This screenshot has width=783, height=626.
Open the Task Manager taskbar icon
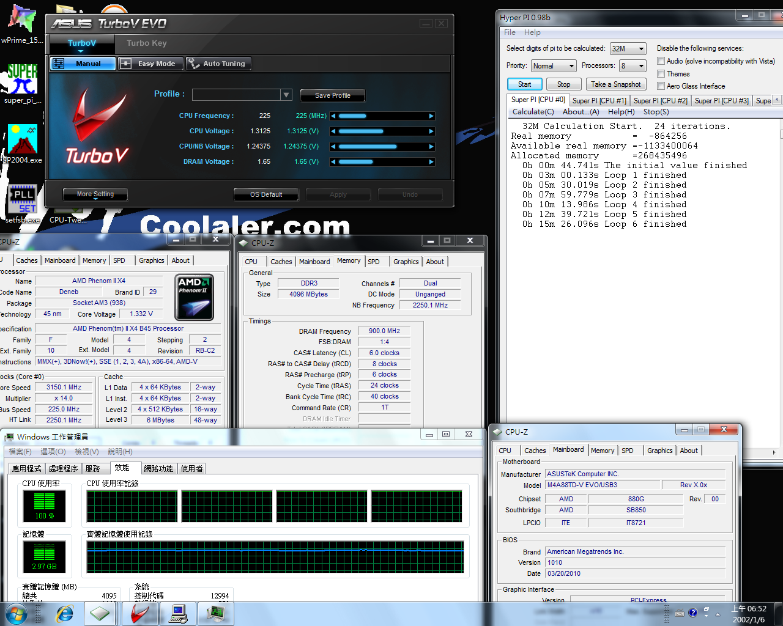216,613
